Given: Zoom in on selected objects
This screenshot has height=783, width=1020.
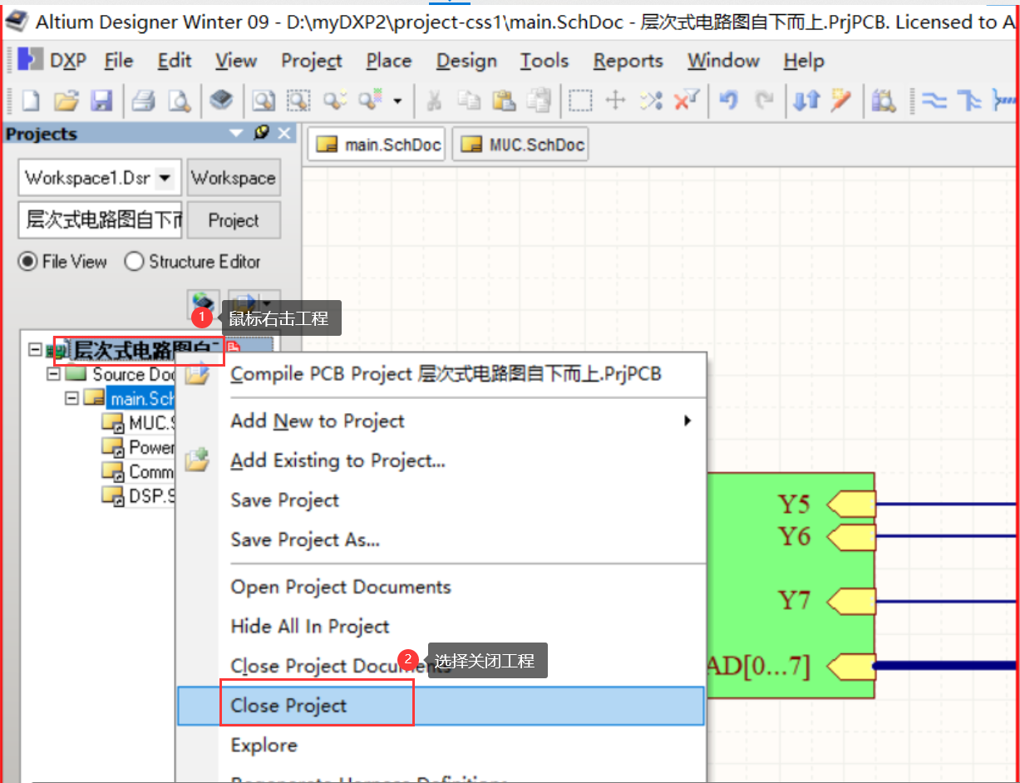Looking at the screenshot, I should pos(335,101).
